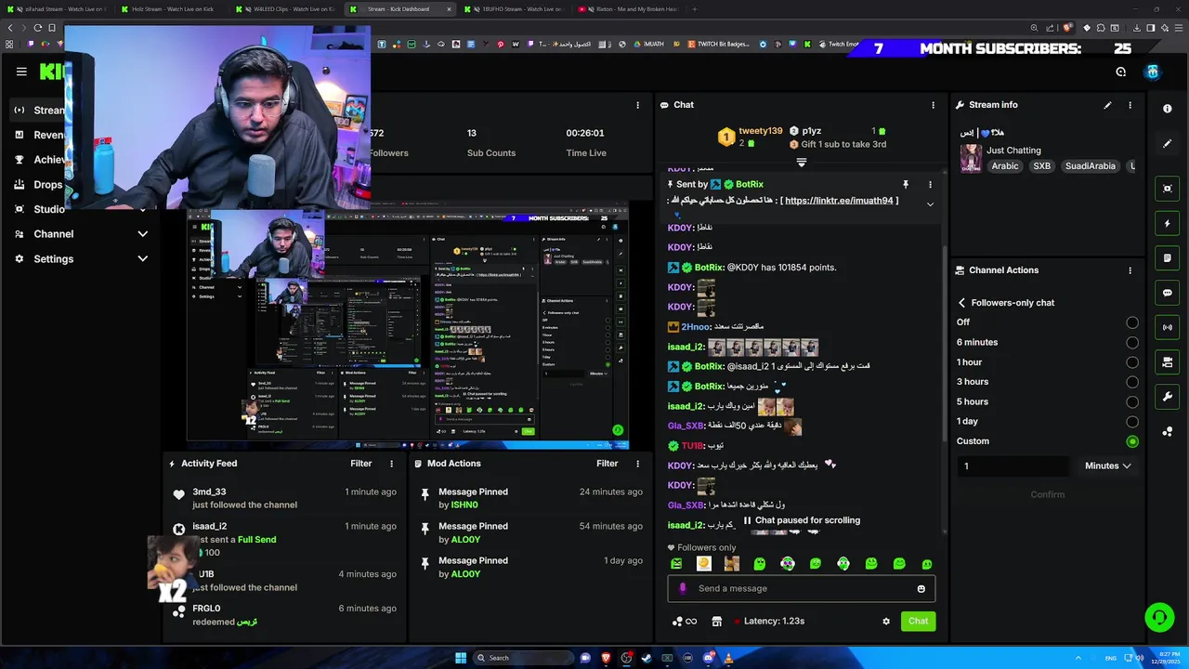This screenshot has width=1189, height=669.
Task: Toggle the notes widget icon in right toolbar
Action: 1168,257
